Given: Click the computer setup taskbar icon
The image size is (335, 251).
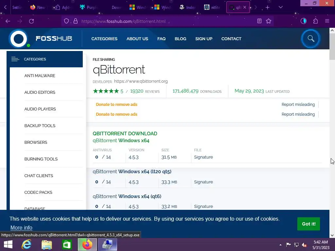Looking at the screenshot, I should [107, 244].
